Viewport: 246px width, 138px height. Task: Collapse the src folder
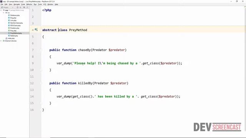point(3,13)
